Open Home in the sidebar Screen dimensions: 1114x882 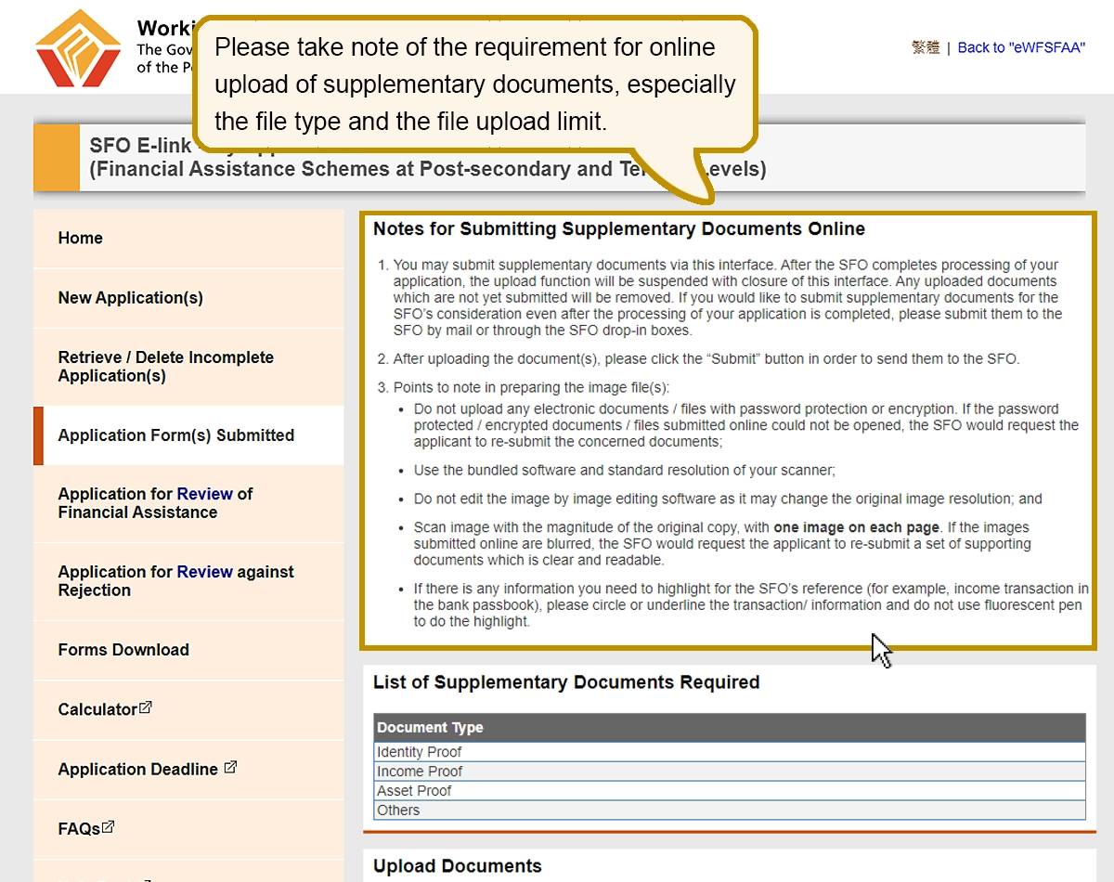(x=81, y=239)
